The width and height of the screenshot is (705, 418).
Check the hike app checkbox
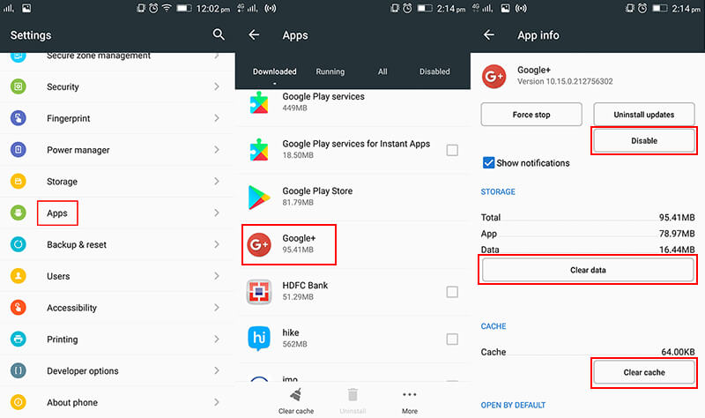pos(452,339)
